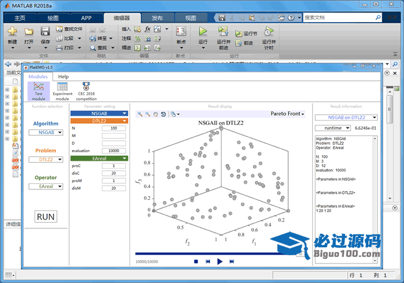Click the play button under plot
Screen dimensions: 404x283
[x=220, y=261]
